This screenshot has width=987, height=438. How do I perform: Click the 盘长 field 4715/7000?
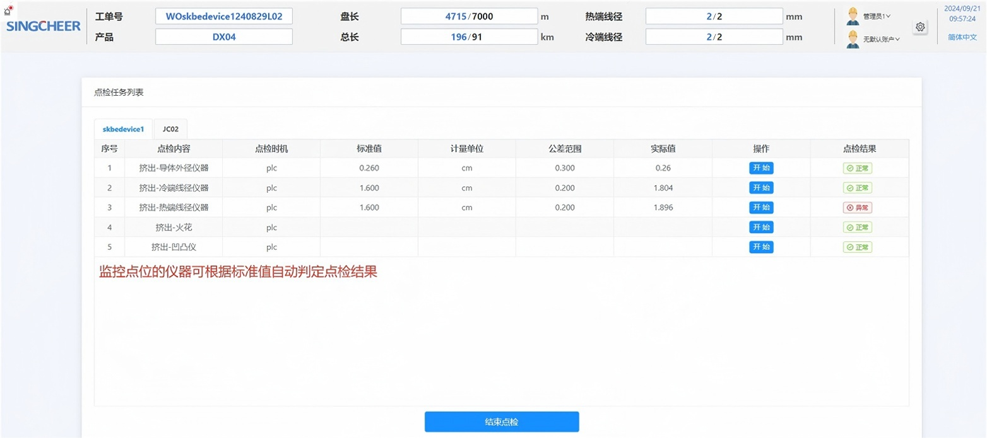(x=469, y=16)
